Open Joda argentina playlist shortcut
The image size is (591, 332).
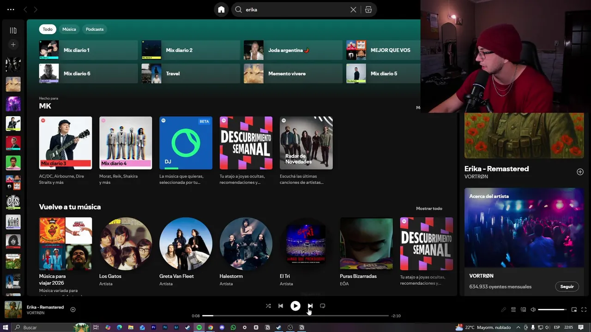(x=293, y=50)
